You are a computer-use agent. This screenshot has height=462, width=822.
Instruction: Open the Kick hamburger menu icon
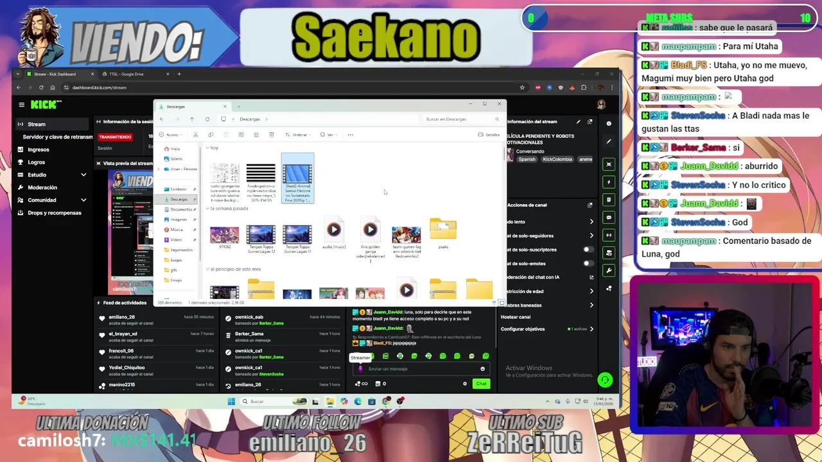[x=21, y=105]
